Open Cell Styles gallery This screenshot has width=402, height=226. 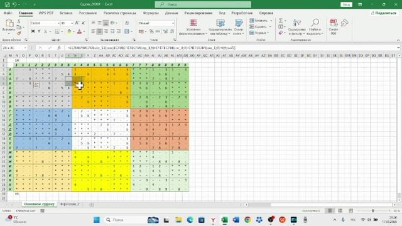coord(239,26)
